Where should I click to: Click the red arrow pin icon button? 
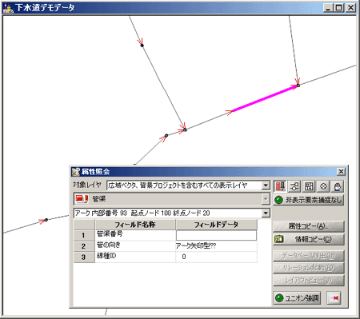[334, 297]
